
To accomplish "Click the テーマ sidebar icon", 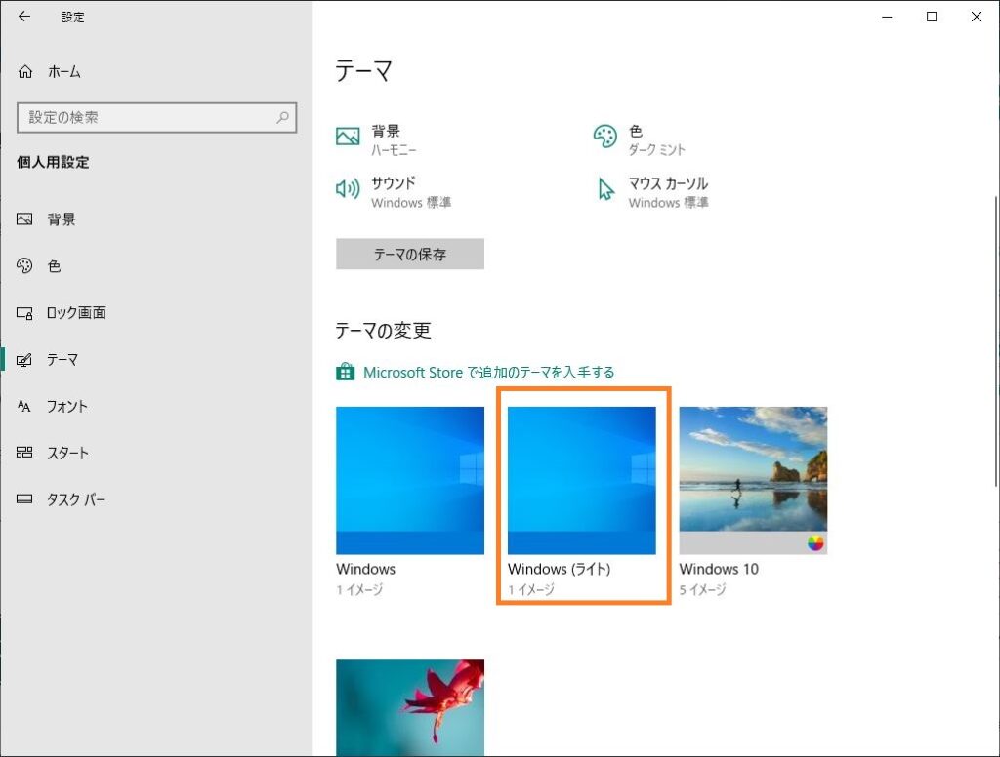I will tap(24, 359).
